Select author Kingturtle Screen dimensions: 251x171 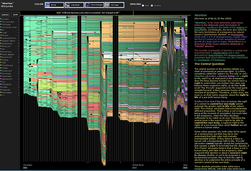[6, 90]
